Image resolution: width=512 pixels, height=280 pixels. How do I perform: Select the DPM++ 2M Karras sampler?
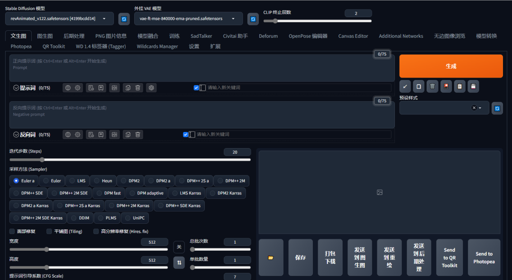[x=128, y=206]
